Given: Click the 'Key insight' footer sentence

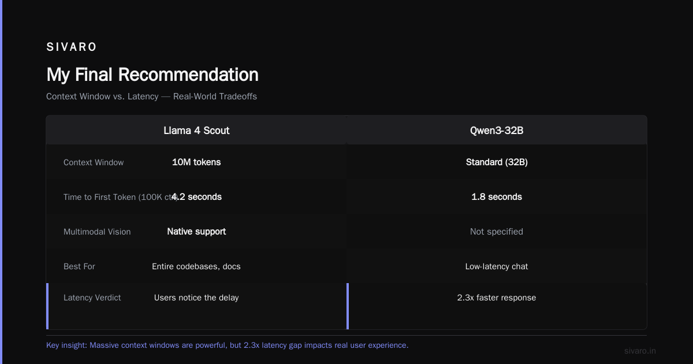Looking at the screenshot, I should point(227,345).
